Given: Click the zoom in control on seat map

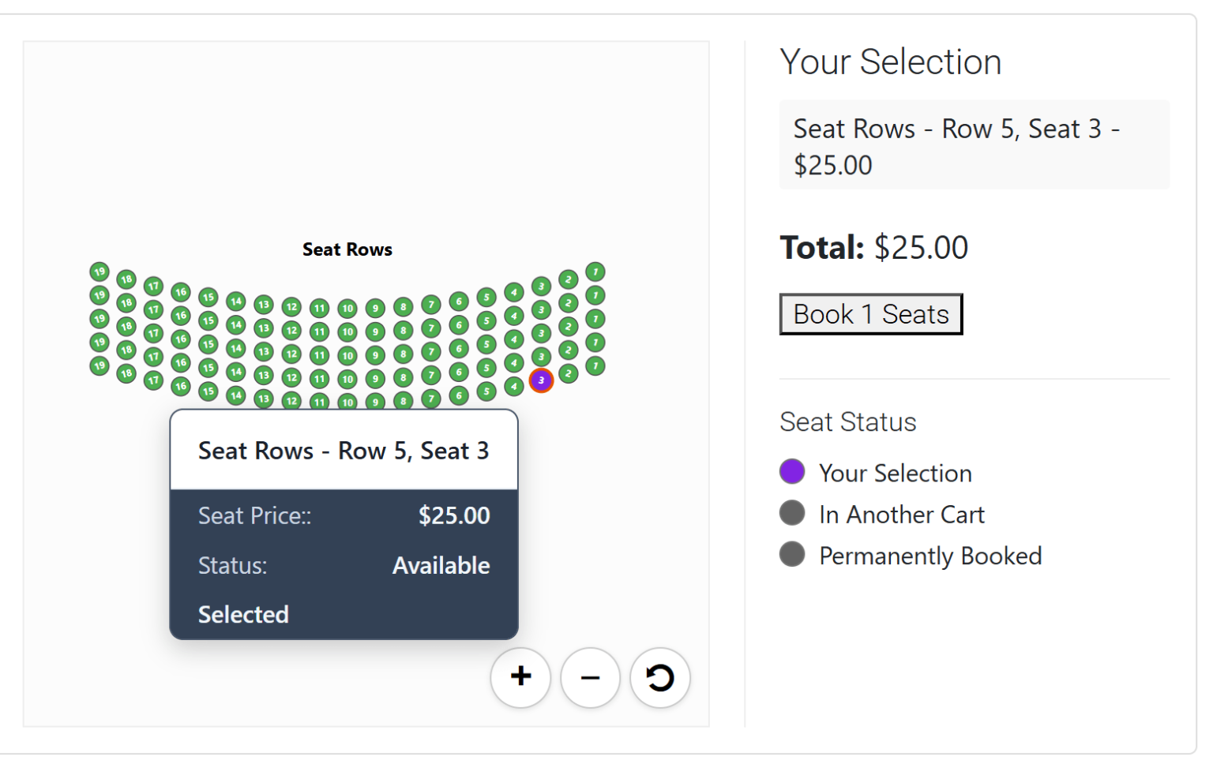Looking at the screenshot, I should [520, 677].
